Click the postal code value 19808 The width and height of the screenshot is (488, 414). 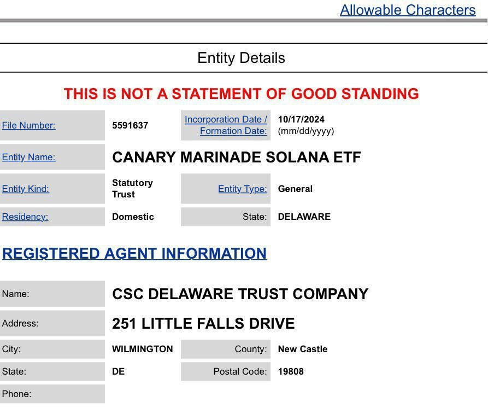pyautogui.click(x=291, y=371)
